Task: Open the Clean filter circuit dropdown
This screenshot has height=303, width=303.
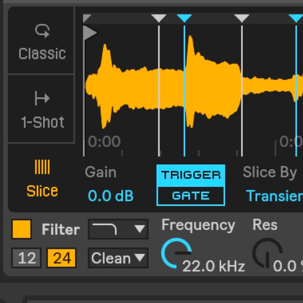Action: coord(118,258)
